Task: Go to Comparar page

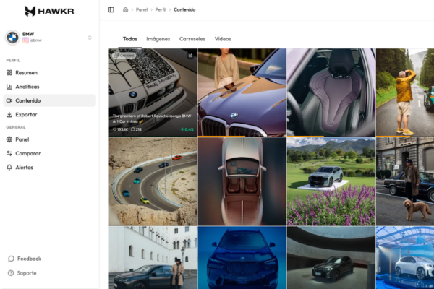Action: (28, 153)
